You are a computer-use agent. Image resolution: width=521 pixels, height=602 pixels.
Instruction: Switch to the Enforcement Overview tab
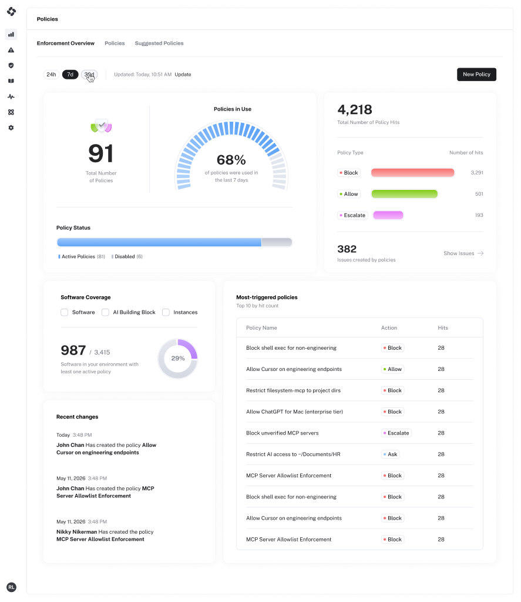66,44
